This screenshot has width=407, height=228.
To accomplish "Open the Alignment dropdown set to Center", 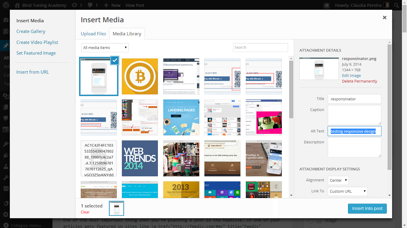I will (x=338, y=180).
